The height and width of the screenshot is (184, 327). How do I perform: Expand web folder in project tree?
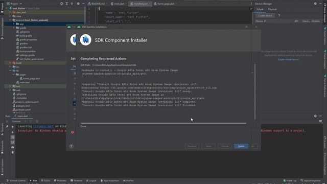(10, 90)
